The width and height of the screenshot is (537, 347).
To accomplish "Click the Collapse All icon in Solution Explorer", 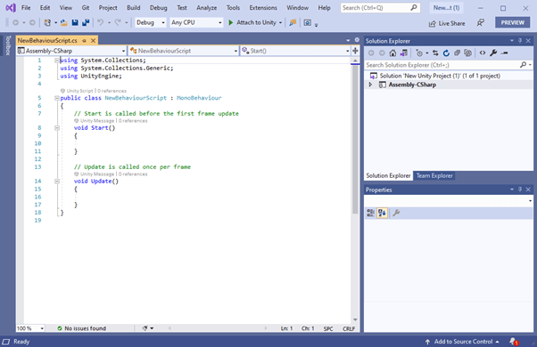I will [x=457, y=52].
